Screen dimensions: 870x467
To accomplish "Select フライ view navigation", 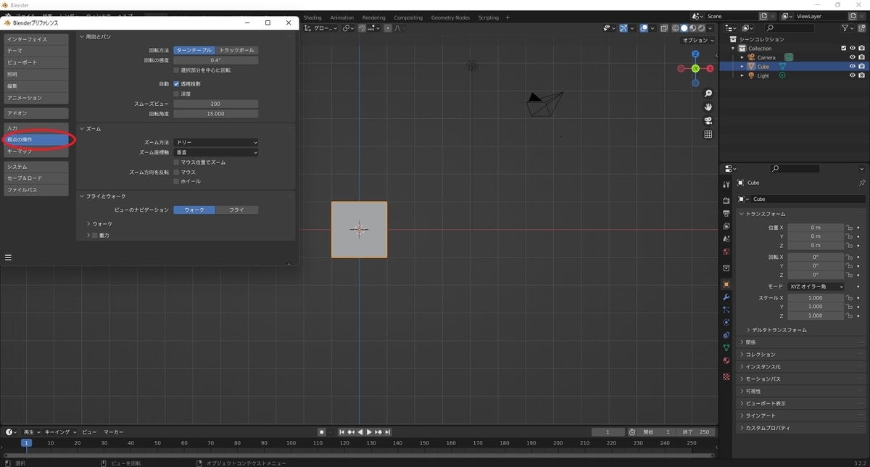I will click(x=237, y=210).
